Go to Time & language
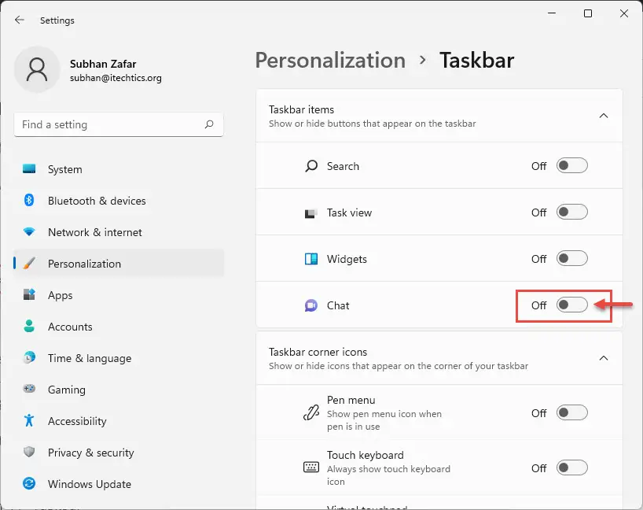This screenshot has width=643, height=510. (x=119, y=358)
